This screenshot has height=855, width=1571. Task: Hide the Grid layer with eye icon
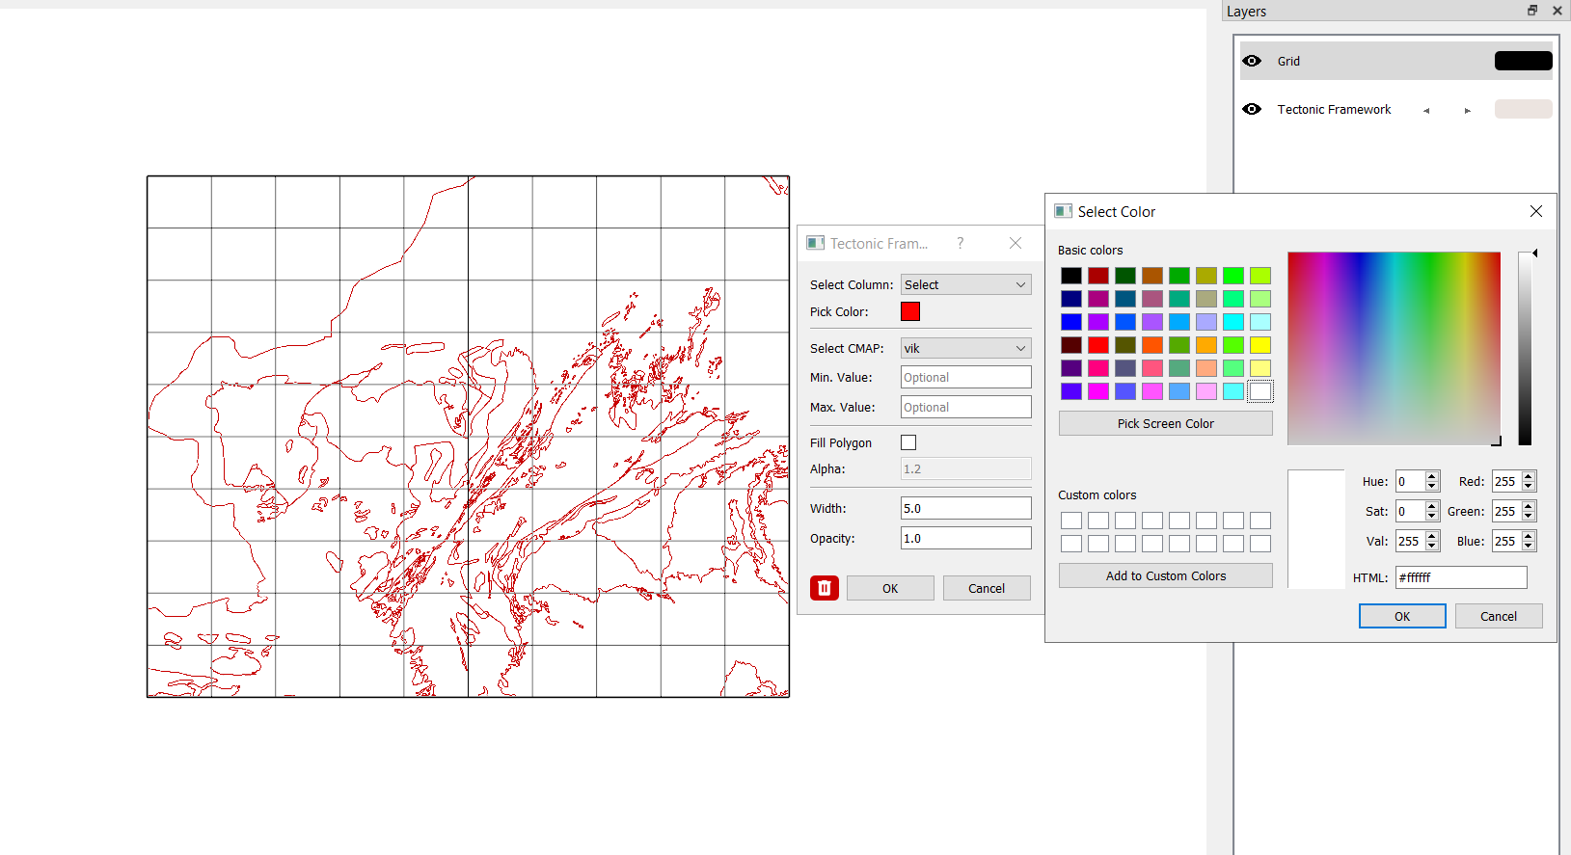click(x=1252, y=61)
